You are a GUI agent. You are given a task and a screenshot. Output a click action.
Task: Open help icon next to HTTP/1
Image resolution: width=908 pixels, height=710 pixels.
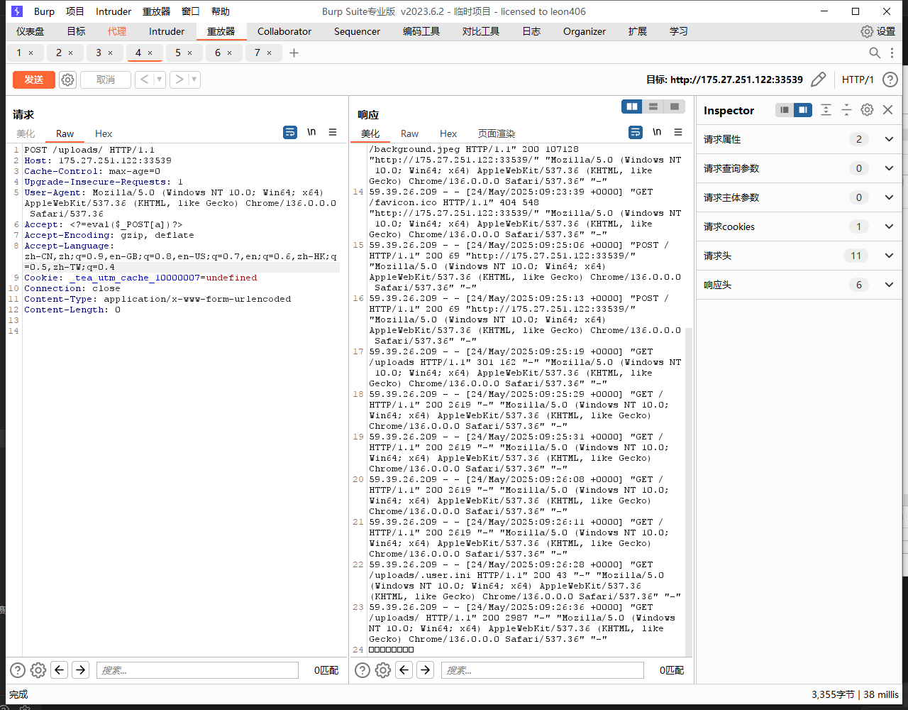890,80
